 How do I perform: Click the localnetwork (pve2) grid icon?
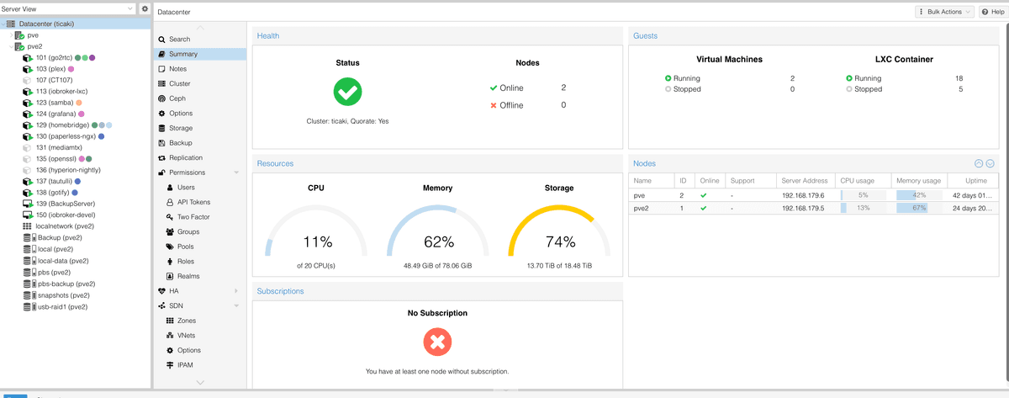27,226
